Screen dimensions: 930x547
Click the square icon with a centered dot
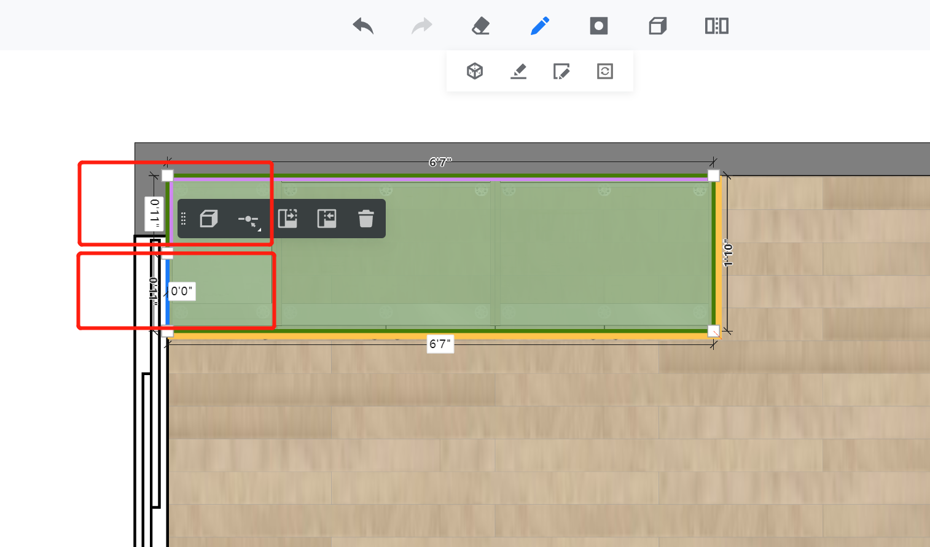(x=599, y=26)
